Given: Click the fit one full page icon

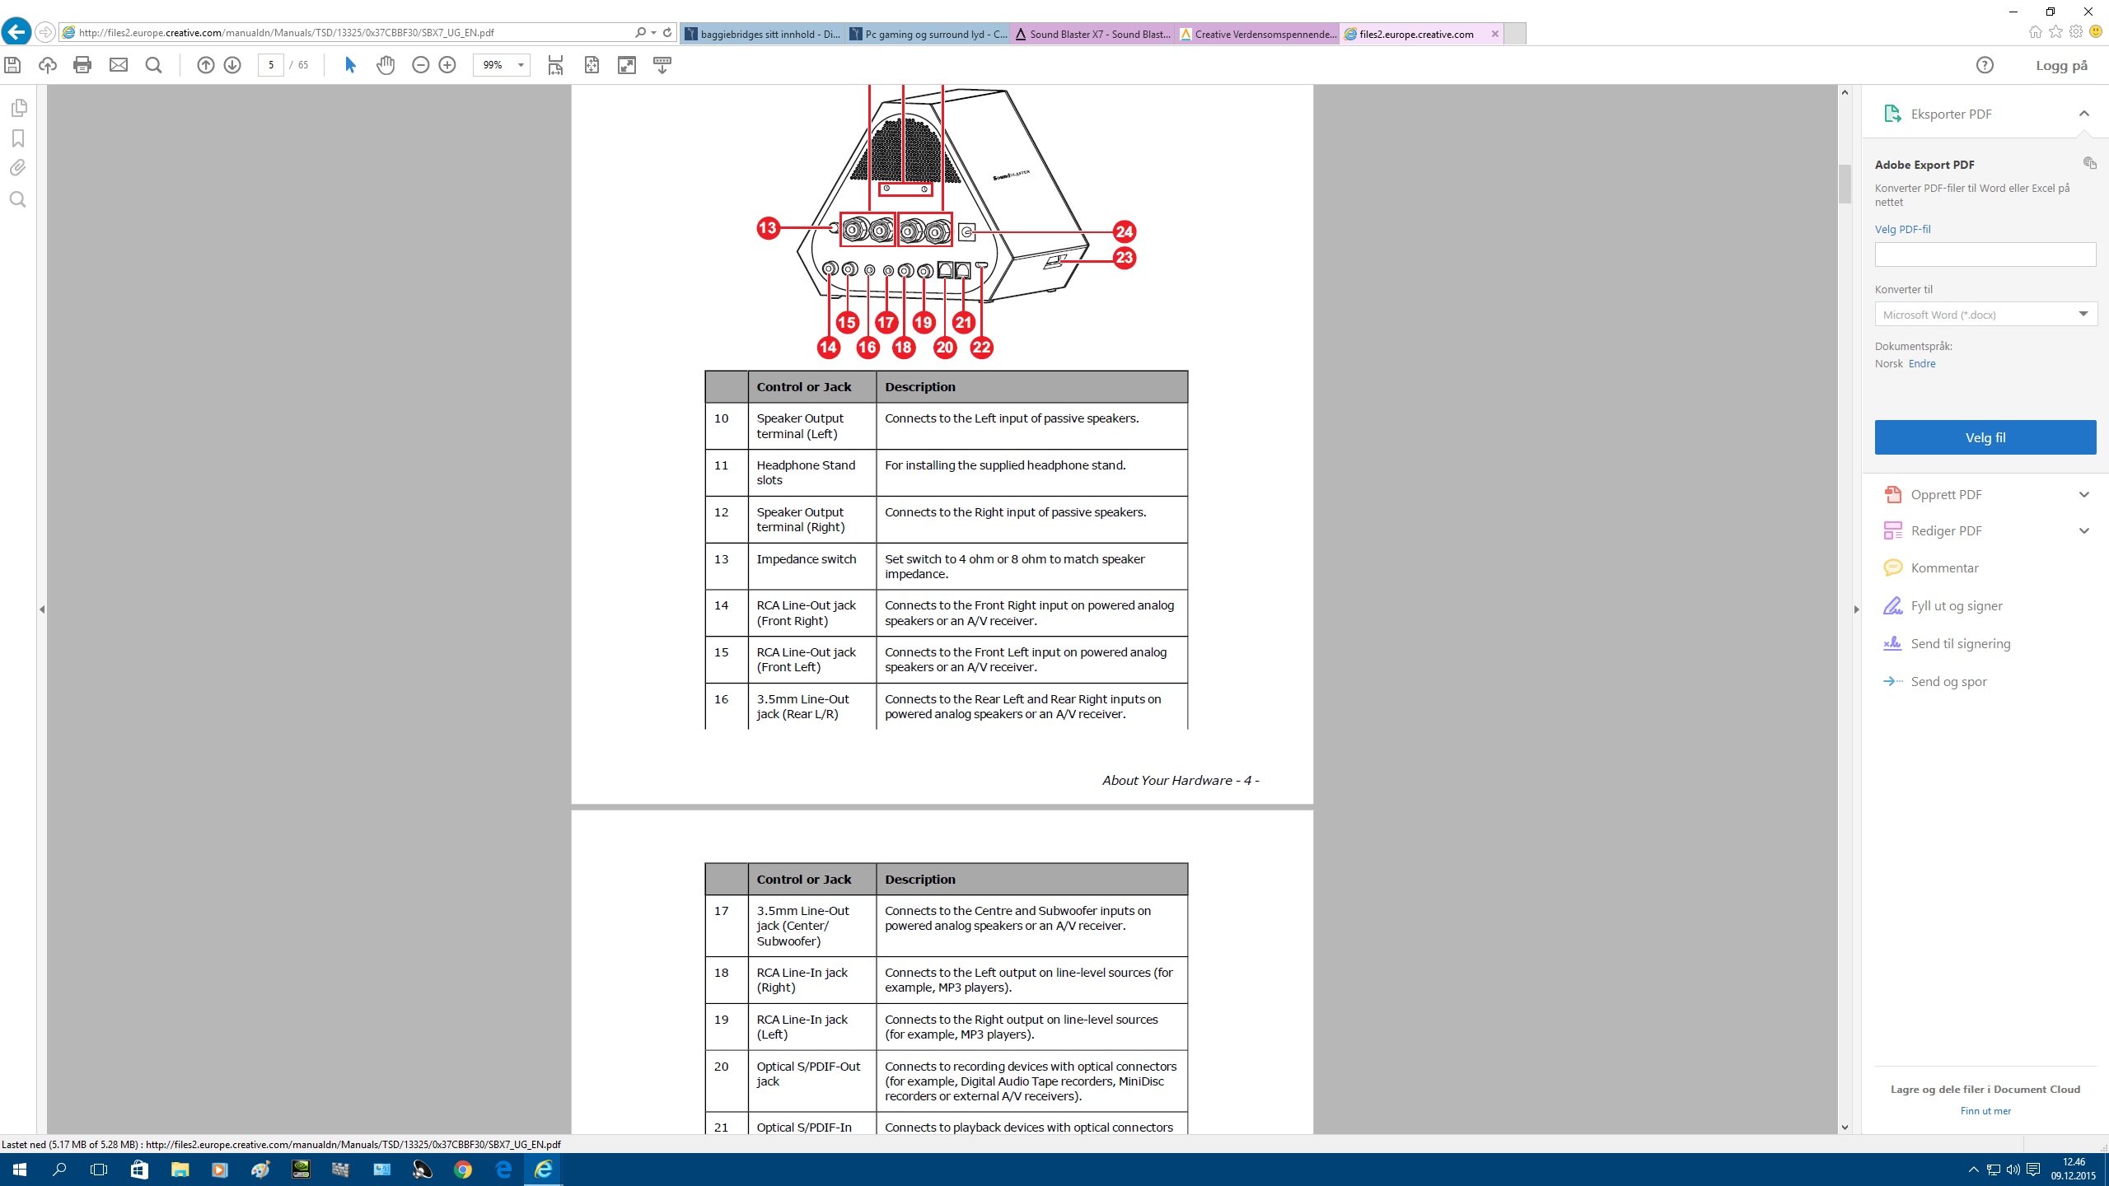Looking at the screenshot, I should (x=592, y=65).
